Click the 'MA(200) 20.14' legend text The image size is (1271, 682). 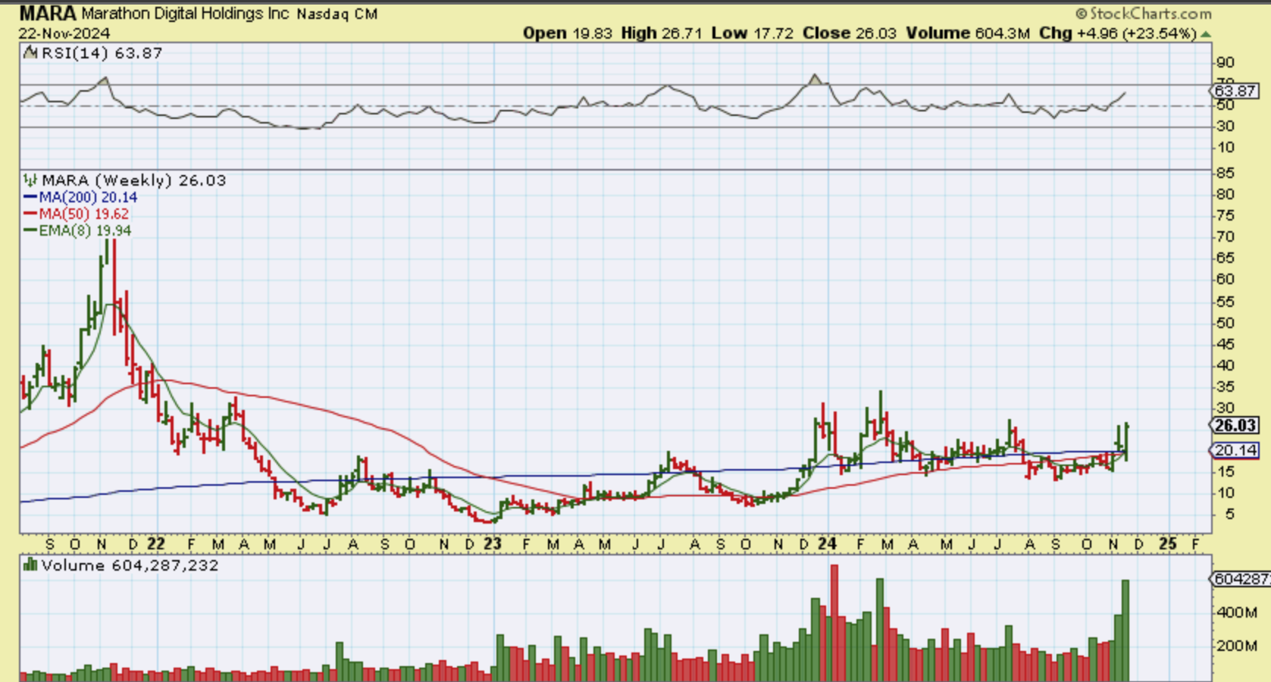coord(89,198)
